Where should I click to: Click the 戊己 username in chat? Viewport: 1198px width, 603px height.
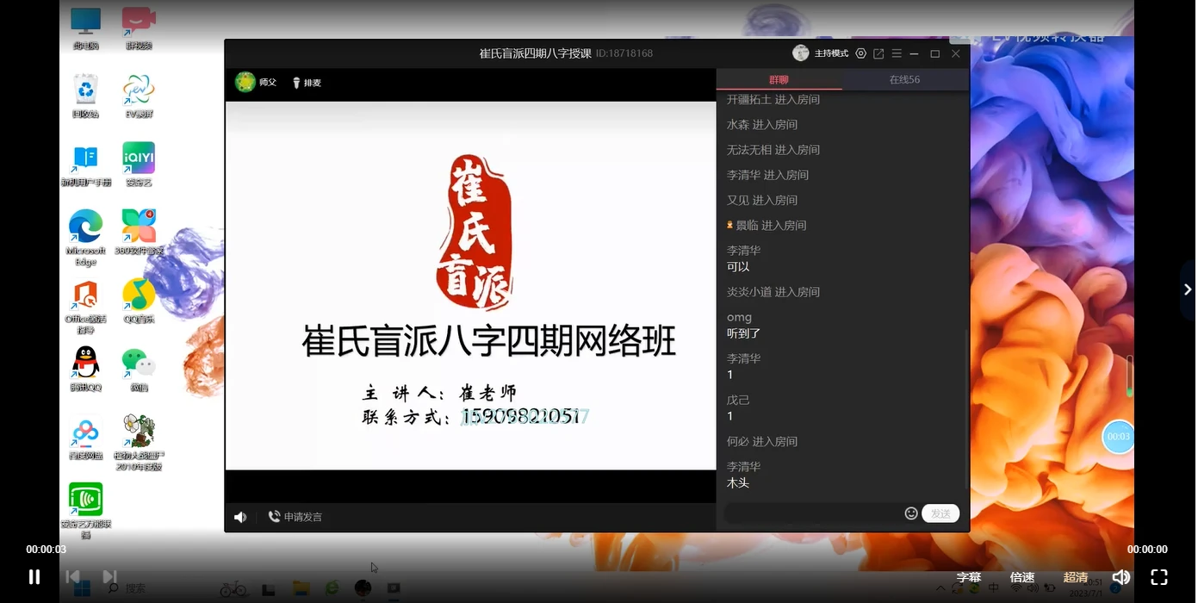point(738,400)
